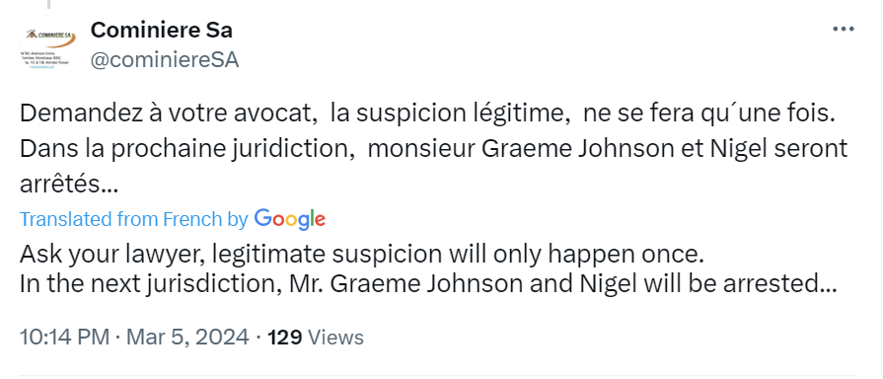
Task: Click the thread connector line above avatar
Action: (x=48, y=5)
